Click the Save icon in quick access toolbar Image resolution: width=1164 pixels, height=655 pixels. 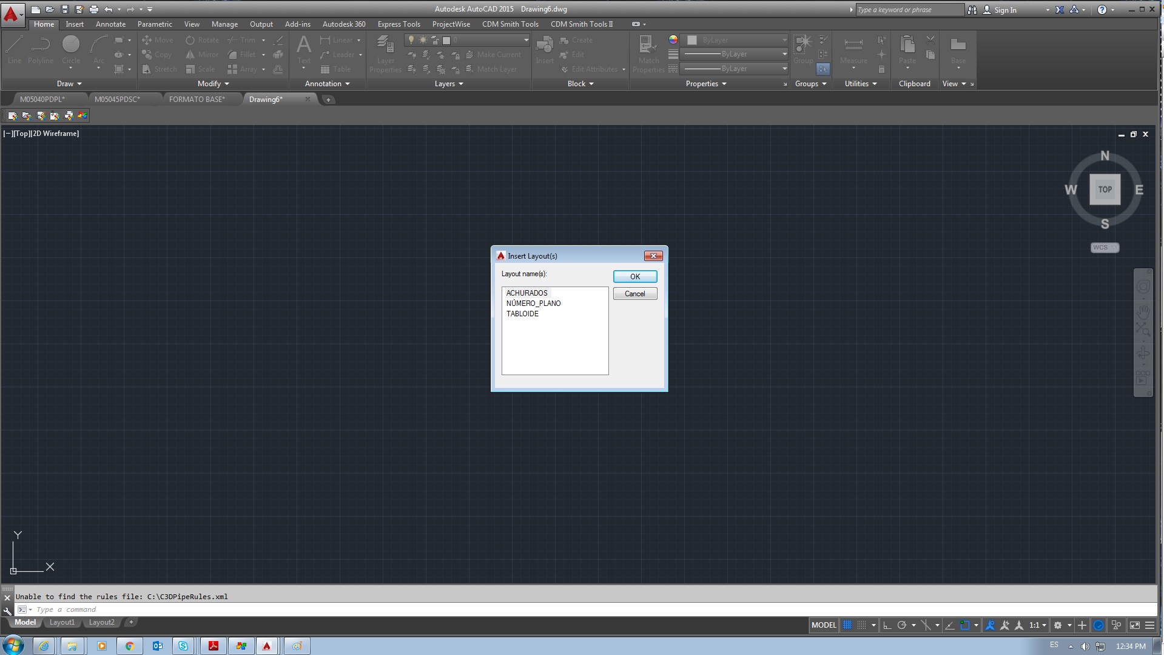tap(65, 9)
